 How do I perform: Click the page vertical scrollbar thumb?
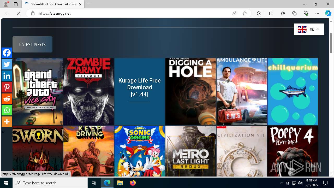click(x=331, y=43)
